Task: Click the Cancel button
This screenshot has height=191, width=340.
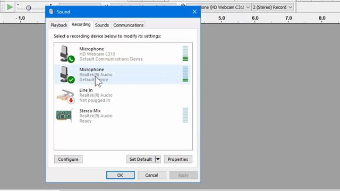Action: pyautogui.click(x=151, y=175)
